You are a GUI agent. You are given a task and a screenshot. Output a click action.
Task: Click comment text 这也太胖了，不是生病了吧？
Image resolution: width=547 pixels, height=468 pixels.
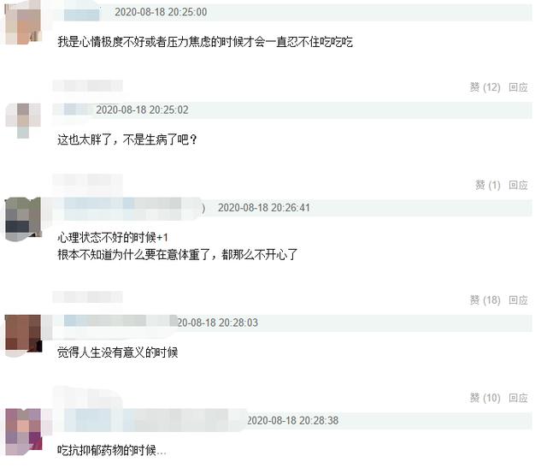coord(127,140)
